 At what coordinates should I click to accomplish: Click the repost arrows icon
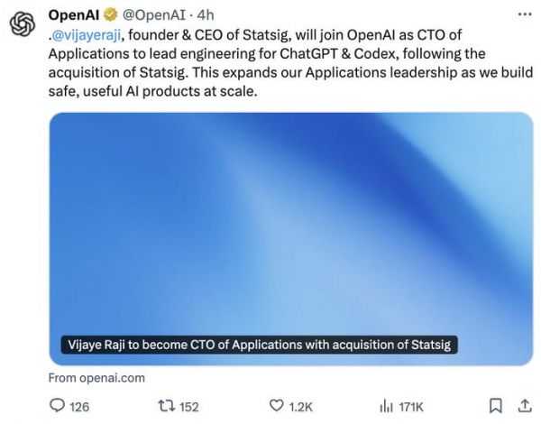coord(165,406)
